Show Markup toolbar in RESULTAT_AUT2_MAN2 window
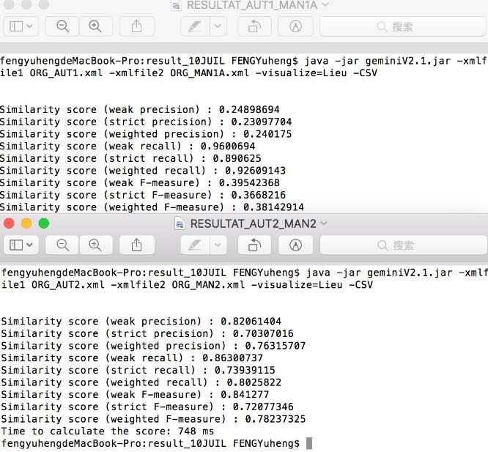488x452 pixels. tap(295, 245)
